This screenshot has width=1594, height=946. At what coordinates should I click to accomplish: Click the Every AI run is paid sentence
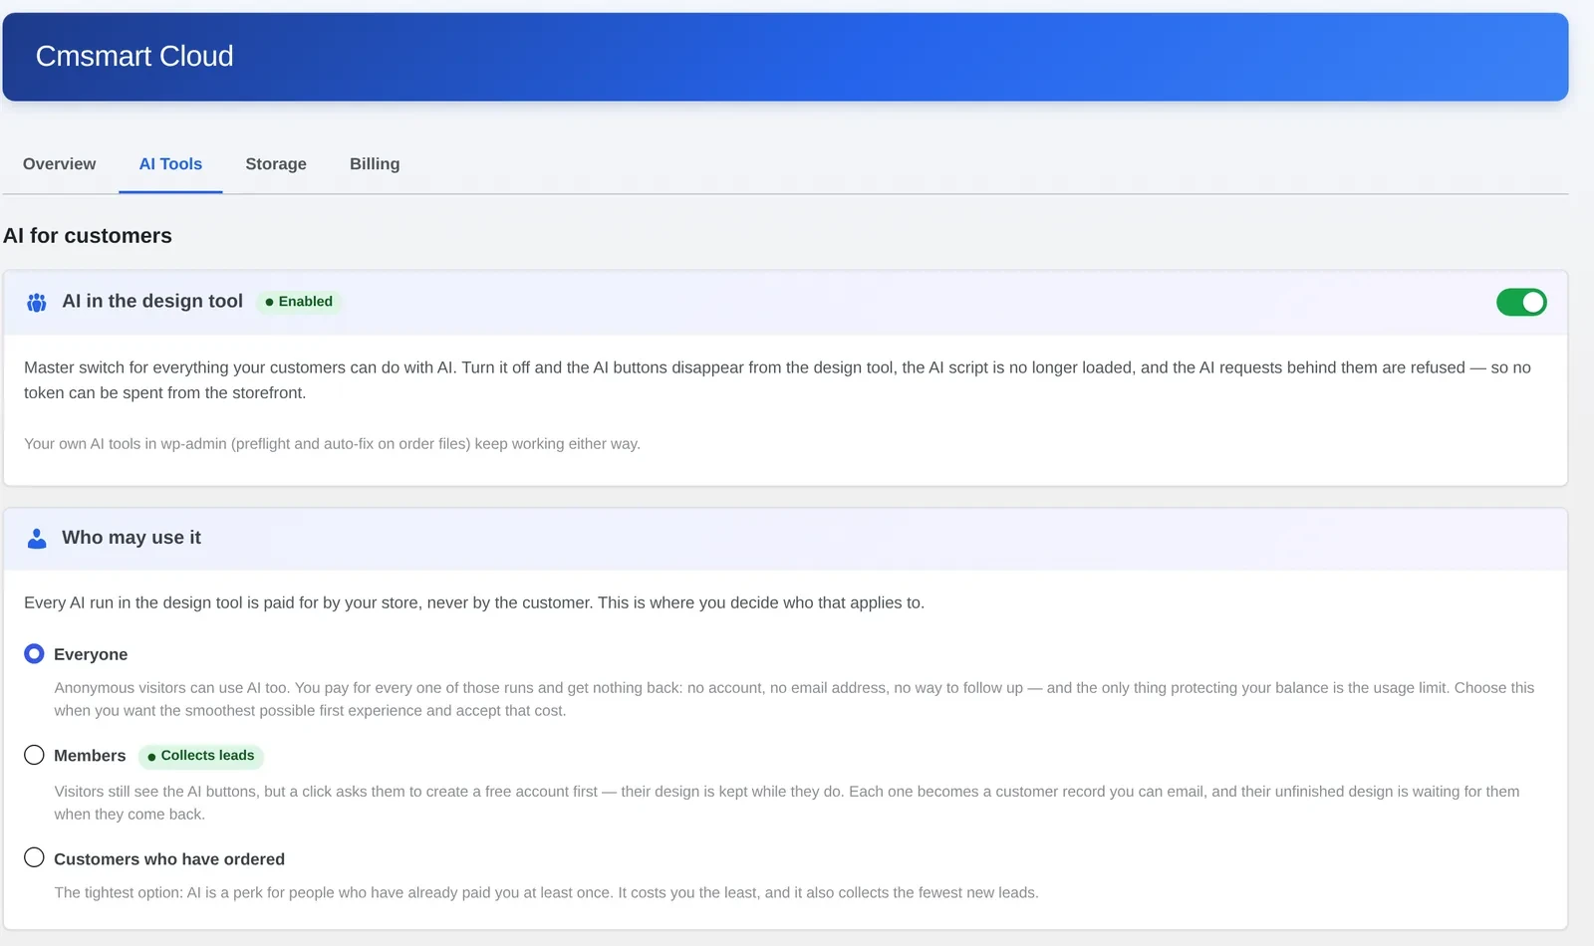(474, 602)
